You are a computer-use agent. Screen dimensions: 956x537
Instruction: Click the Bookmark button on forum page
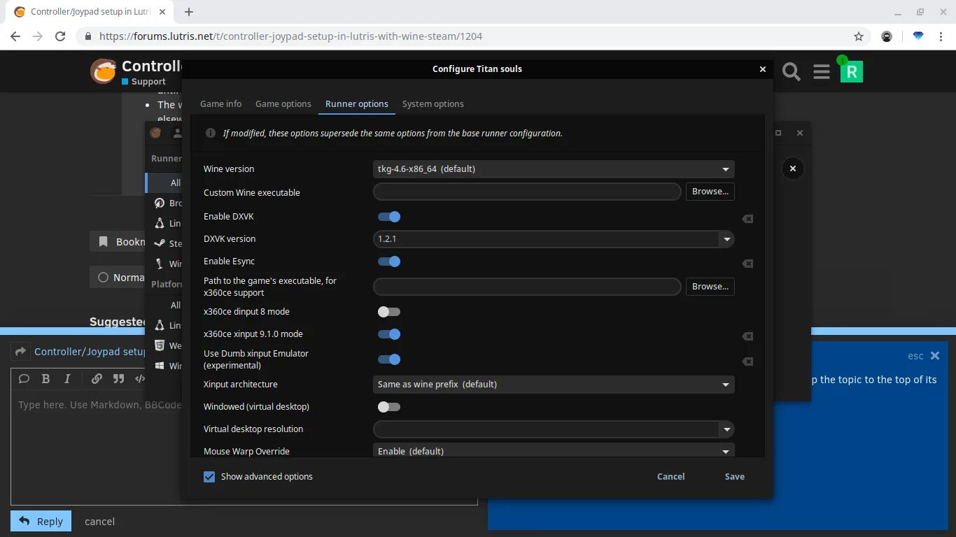(x=118, y=242)
